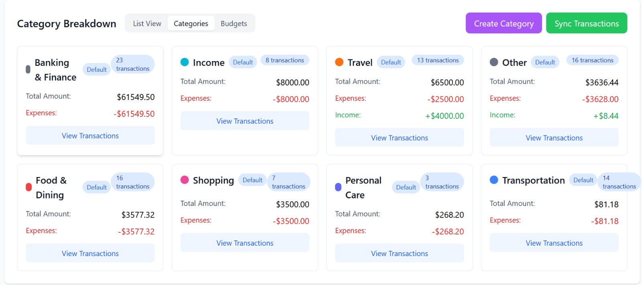Click the Banking & Finance color marker
The image size is (642, 285).
point(28,69)
